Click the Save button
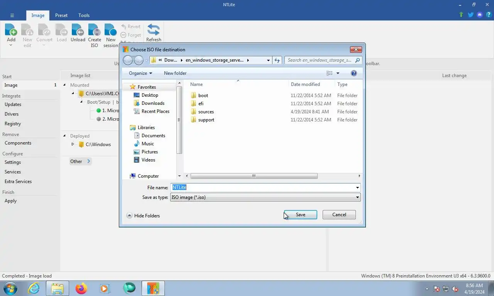The height and width of the screenshot is (296, 494). [x=301, y=215]
